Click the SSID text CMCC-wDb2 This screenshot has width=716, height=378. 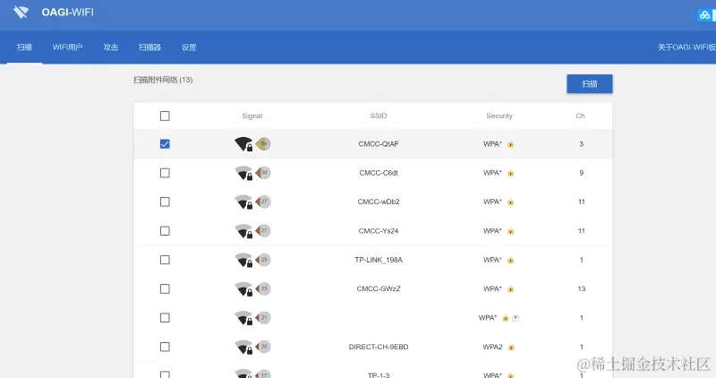coord(379,202)
